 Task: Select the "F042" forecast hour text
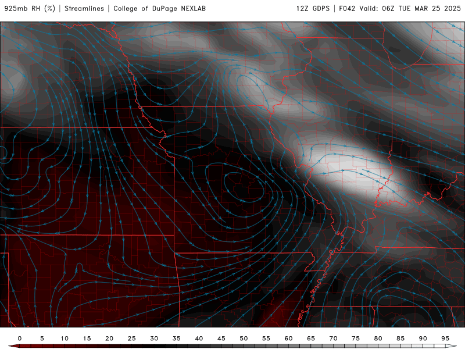click(347, 9)
